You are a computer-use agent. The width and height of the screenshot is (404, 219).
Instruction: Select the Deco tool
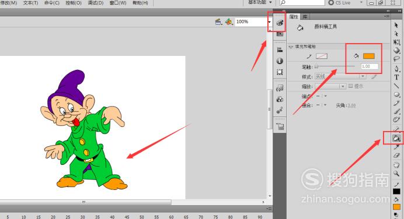pyautogui.click(x=396, y=120)
